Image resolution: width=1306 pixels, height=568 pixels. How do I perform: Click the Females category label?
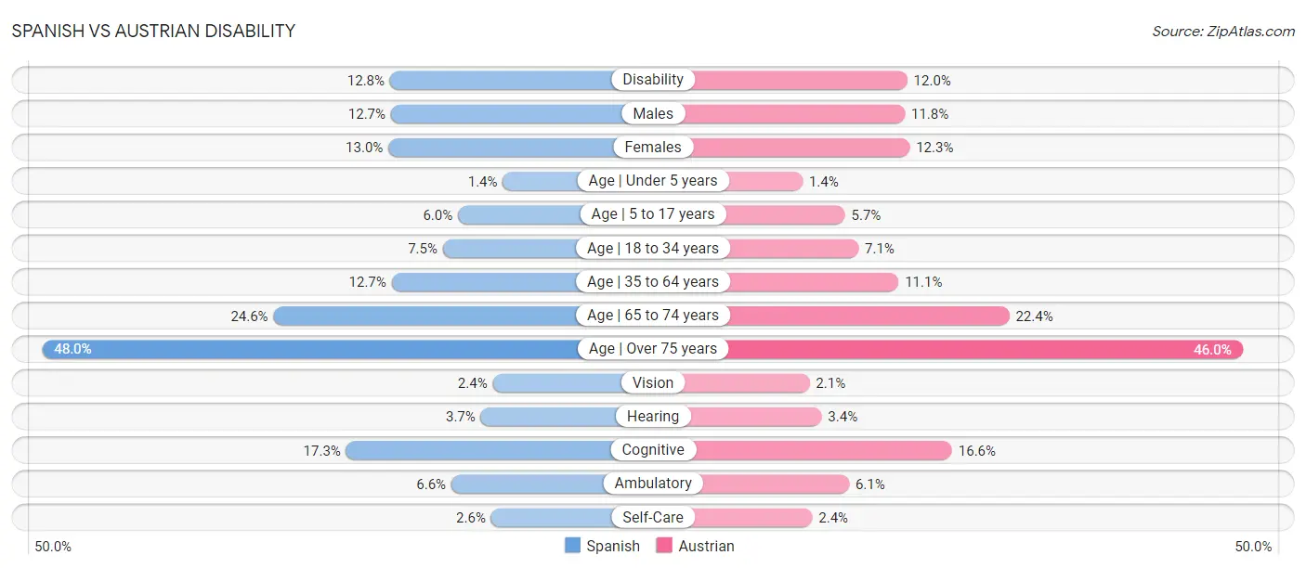[653, 147]
